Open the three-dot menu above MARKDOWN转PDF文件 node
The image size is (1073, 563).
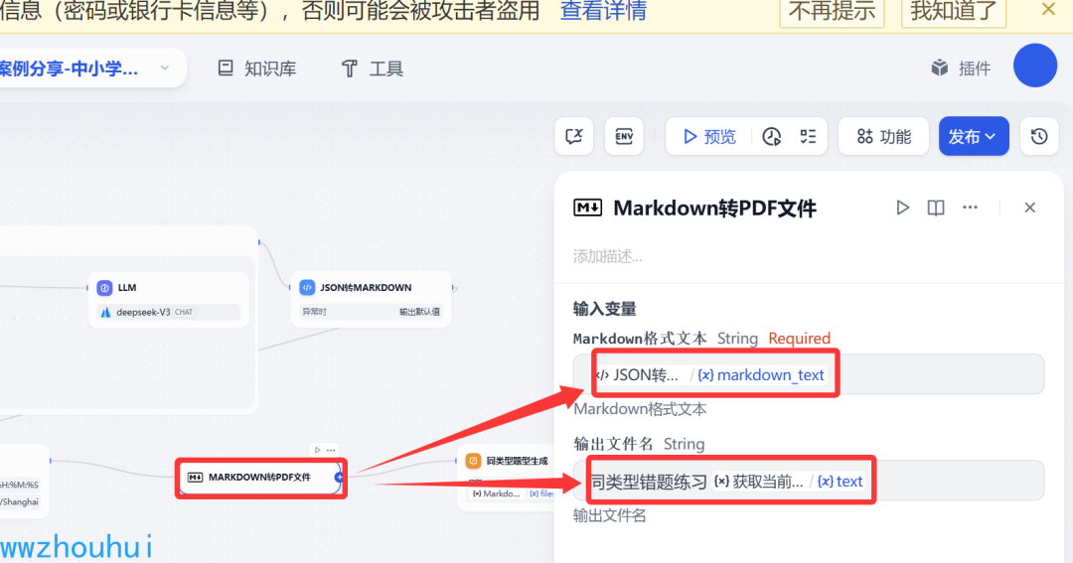[x=331, y=450]
